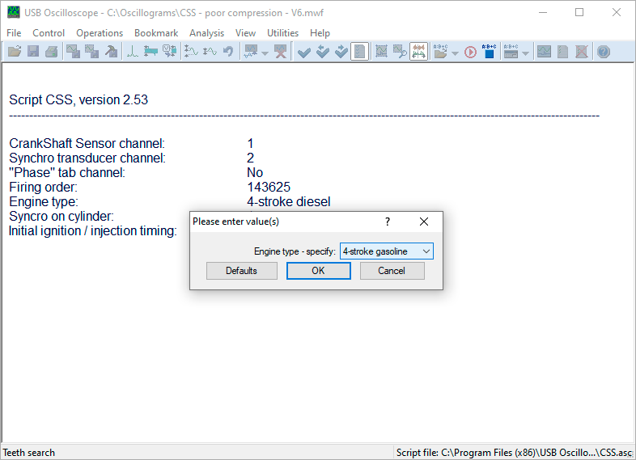This screenshot has height=460, width=636.
Task: Click the 'Teeth search' status bar text
Action: tap(29, 453)
